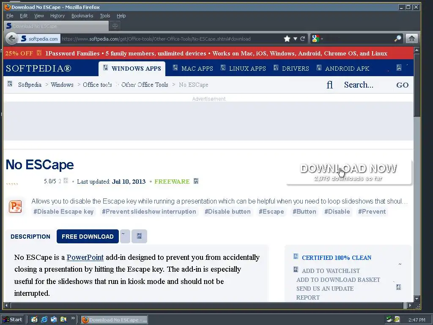Select the Download No ESCape browser tab
The image size is (433, 325).
point(56,26)
